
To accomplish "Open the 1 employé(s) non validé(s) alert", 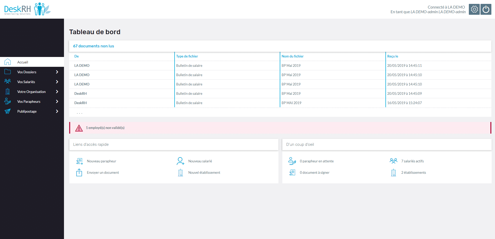I will pyautogui.click(x=280, y=128).
